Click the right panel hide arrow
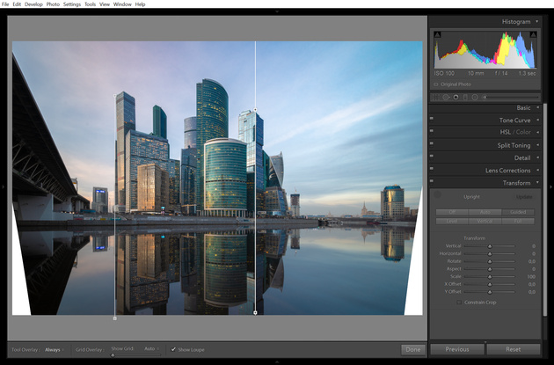 click(x=550, y=186)
